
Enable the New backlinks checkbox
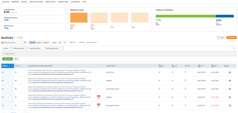[69, 43]
